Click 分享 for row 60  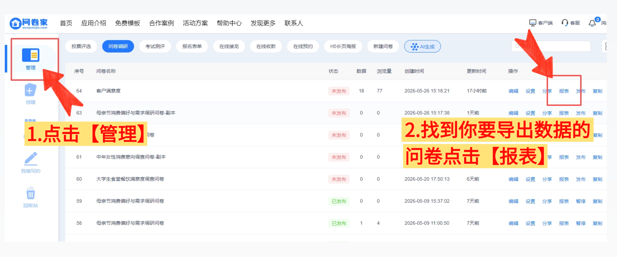[x=547, y=179]
